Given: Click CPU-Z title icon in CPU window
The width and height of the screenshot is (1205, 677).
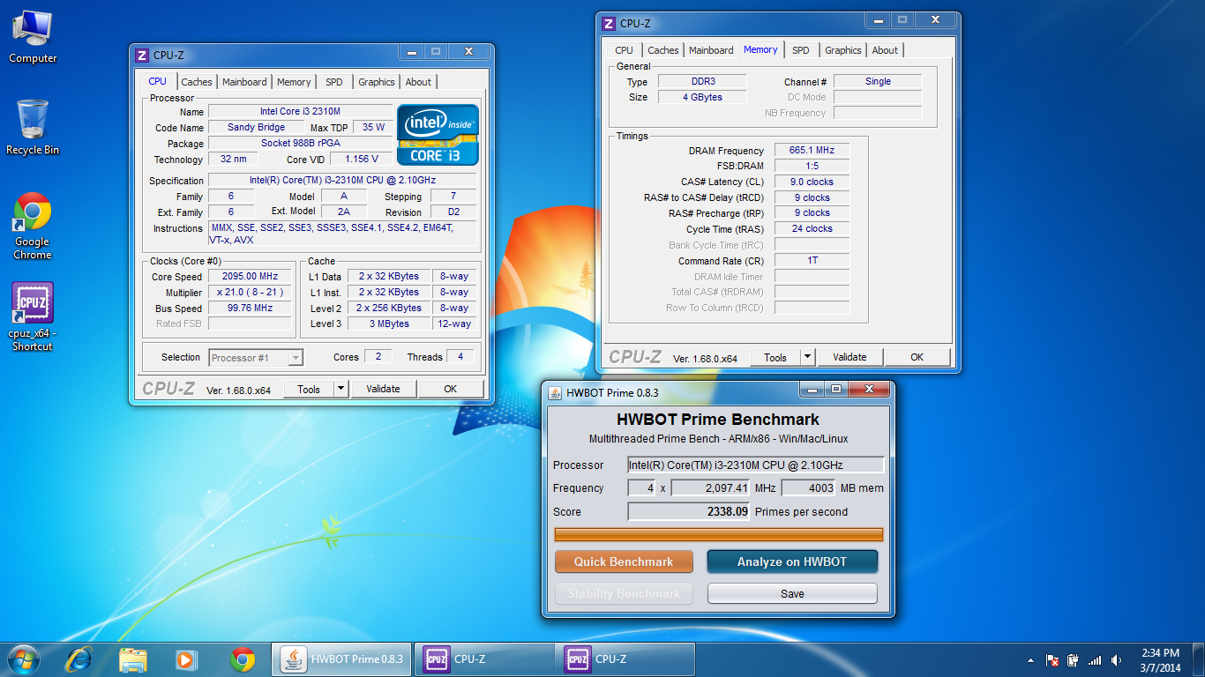Looking at the screenshot, I should coord(142,55).
